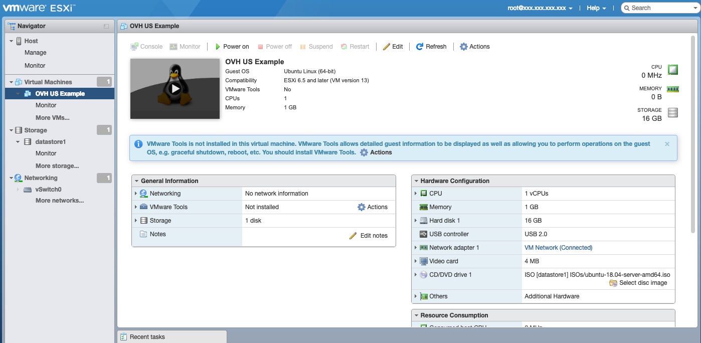Image resolution: width=701 pixels, height=343 pixels.
Task: Select Monitor under OVH US Example
Action: pos(46,105)
